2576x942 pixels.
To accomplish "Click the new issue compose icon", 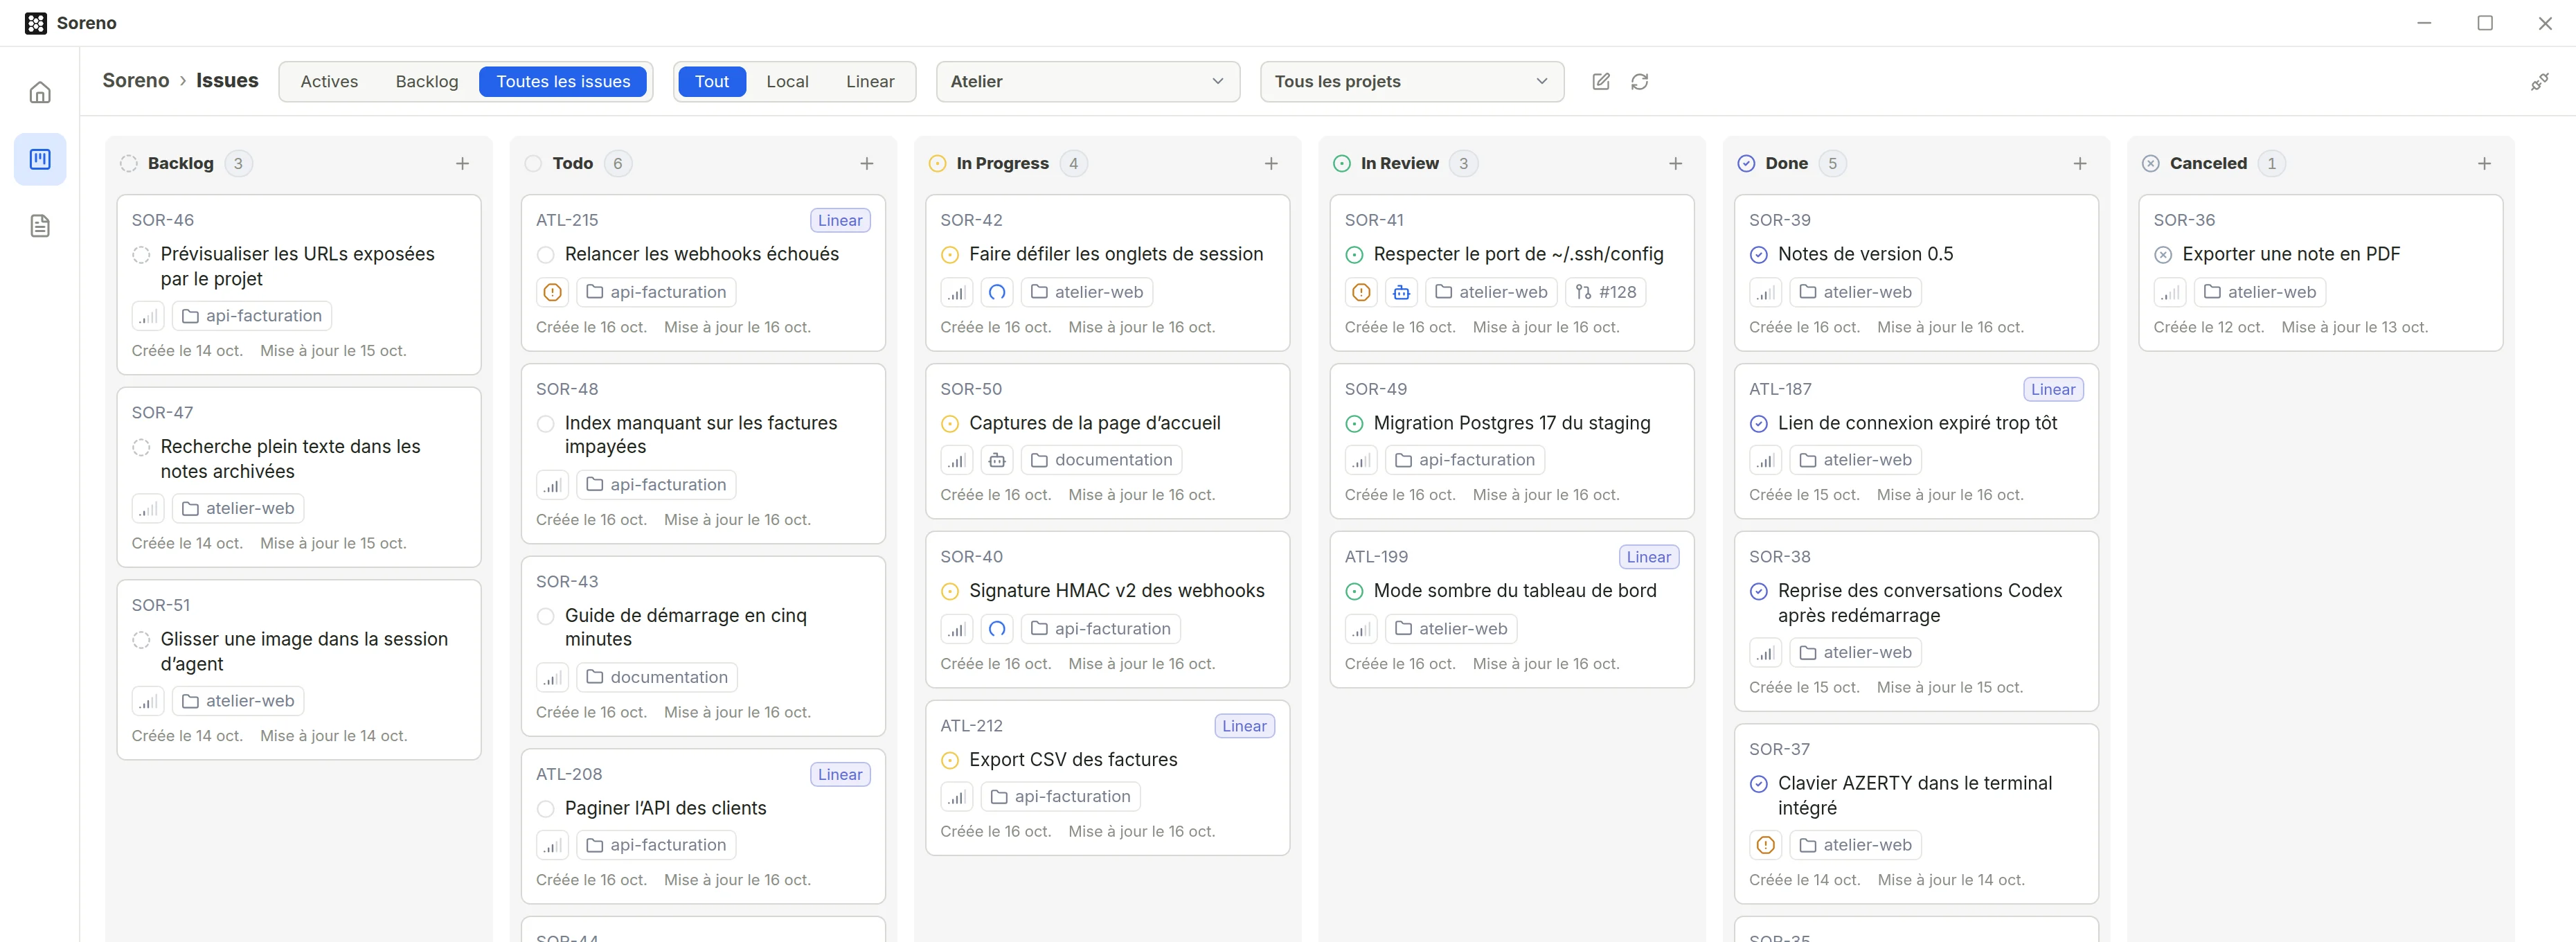I will (x=1600, y=81).
